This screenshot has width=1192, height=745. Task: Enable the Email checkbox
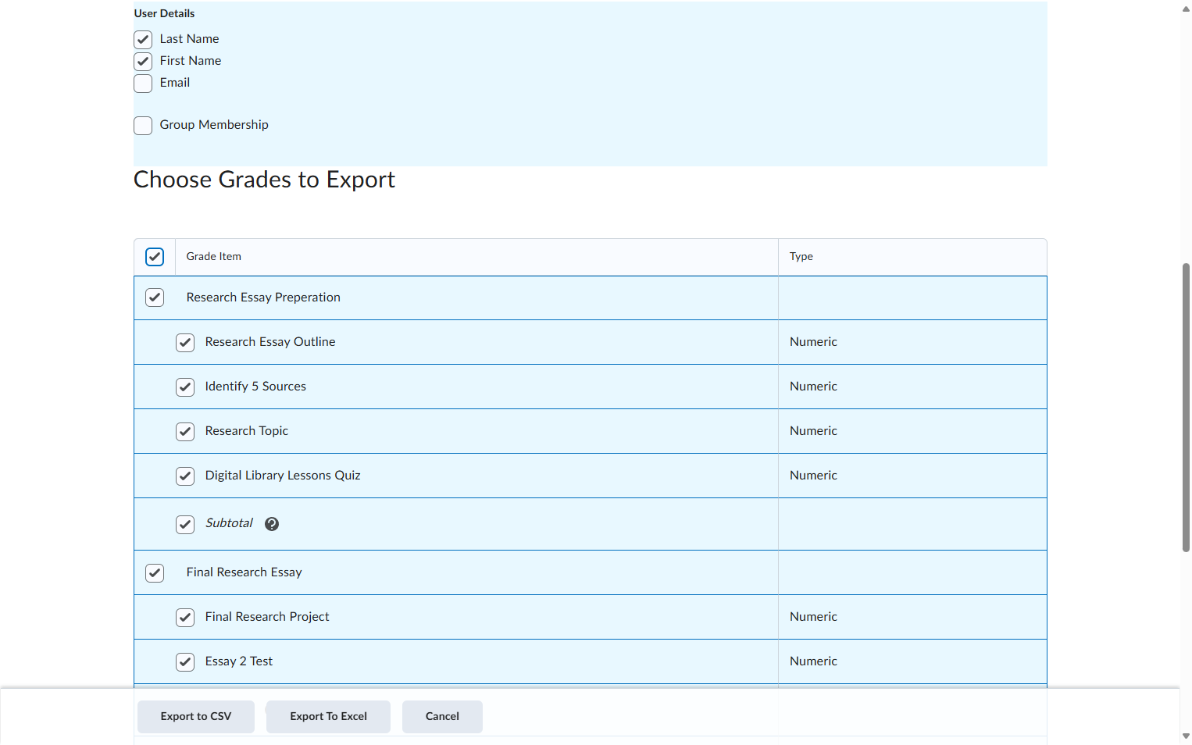[x=143, y=83]
